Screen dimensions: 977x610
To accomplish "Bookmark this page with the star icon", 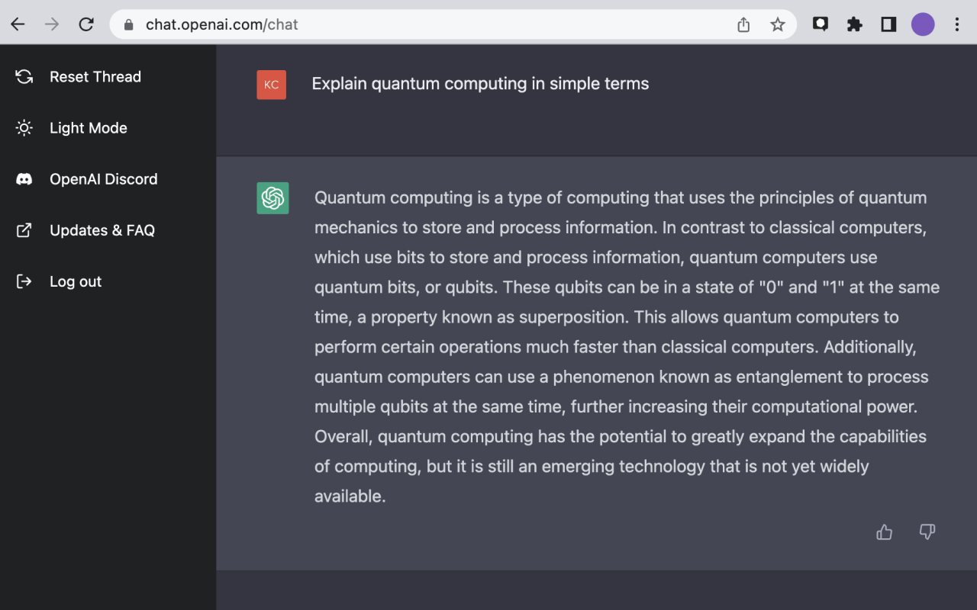I will (x=778, y=24).
